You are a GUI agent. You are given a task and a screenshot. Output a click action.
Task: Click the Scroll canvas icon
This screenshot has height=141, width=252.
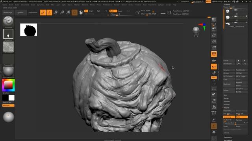[214, 29]
